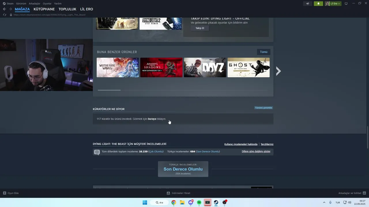The height and width of the screenshot is (207, 369).
Task: Open the Yardım menu
Action: click(x=58, y=3)
